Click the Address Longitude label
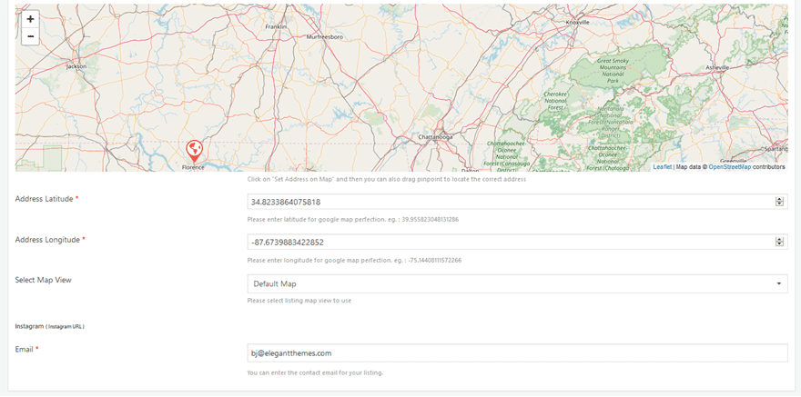Image resolution: width=801 pixels, height=397 pixels. pos(50,240)
